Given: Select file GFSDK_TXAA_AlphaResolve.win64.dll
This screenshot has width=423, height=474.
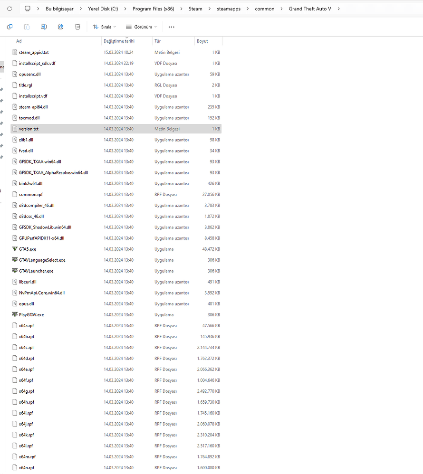Looking at the screenshot, I should 116,172.
